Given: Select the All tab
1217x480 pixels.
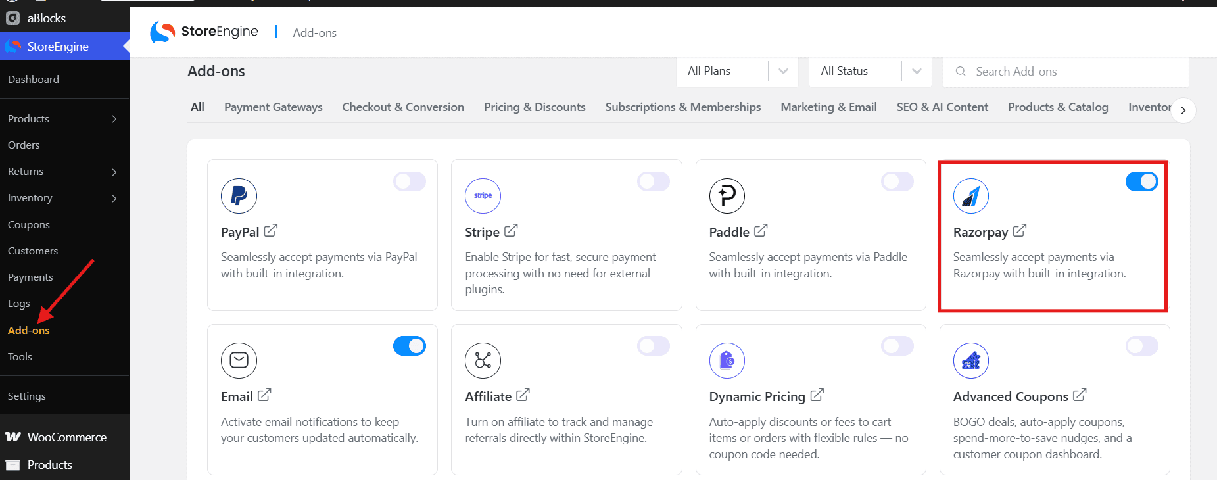Looking at the screenshot, I should (197, 107).
